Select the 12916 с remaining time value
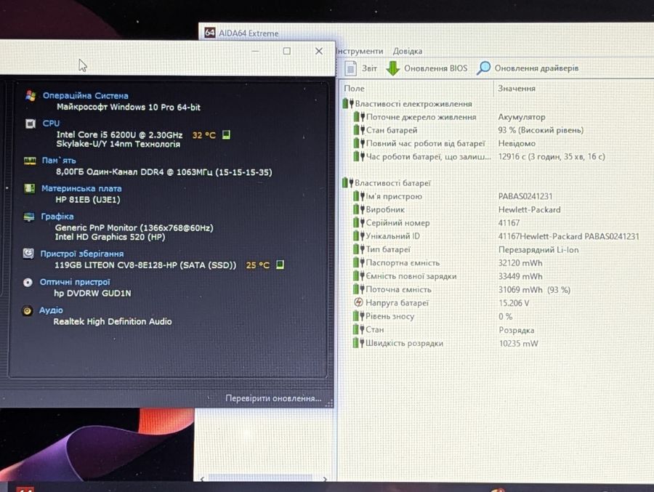Image resolution: width=654 pixels, height=492 pixels. pos(552,156)
